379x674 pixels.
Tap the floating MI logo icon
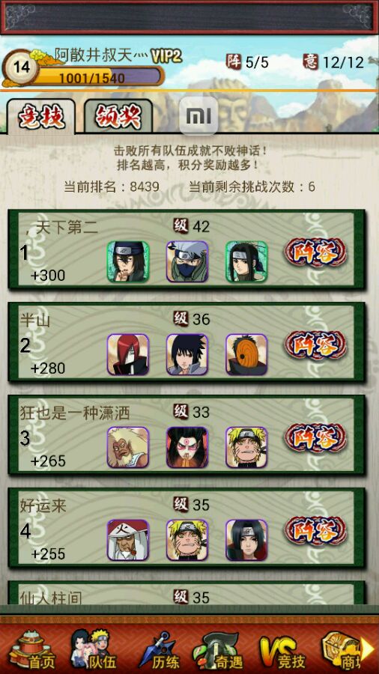(x=198, y=115)
